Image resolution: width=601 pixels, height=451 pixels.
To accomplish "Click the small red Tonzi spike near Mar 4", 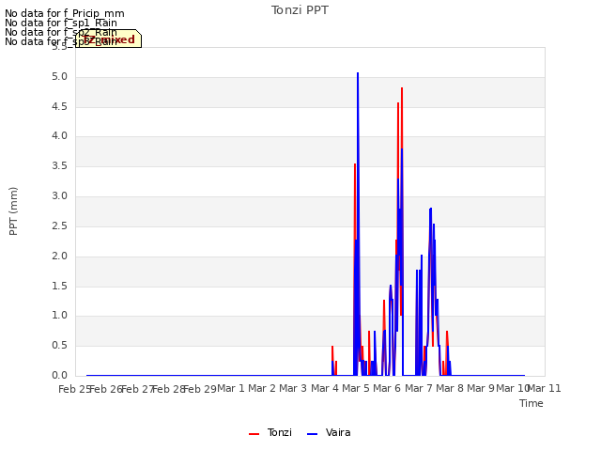I will (x=332, y=348).
